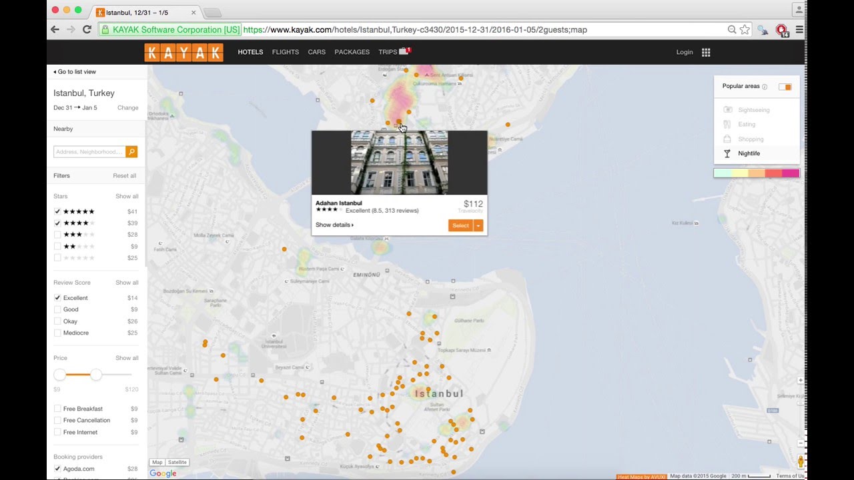
Task: Enable the Free Internet checkbox
Action: (x=57, y=432)
